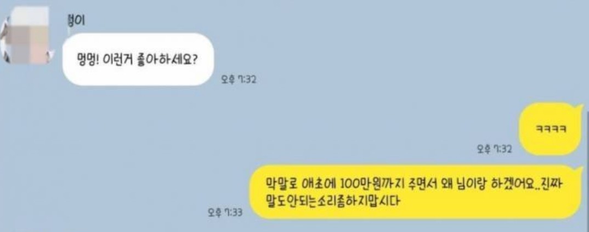Click the word '하겠어요..' in the yellow message
The image size is (589, 232).
coord(516,184)
